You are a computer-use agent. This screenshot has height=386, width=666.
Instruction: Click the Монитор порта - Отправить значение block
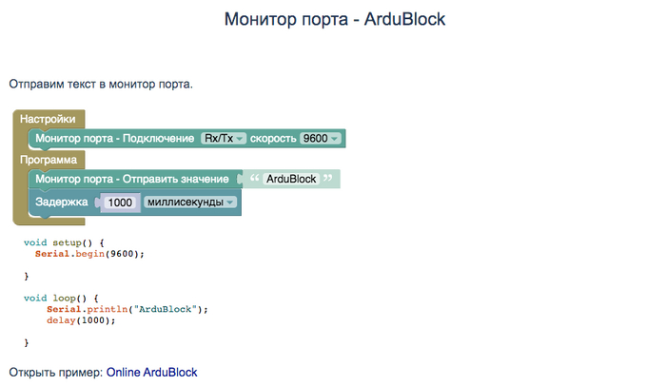point(131,179)
